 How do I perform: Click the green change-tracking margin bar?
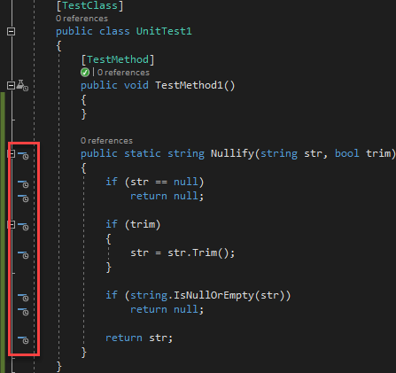(x=3, y=232)
